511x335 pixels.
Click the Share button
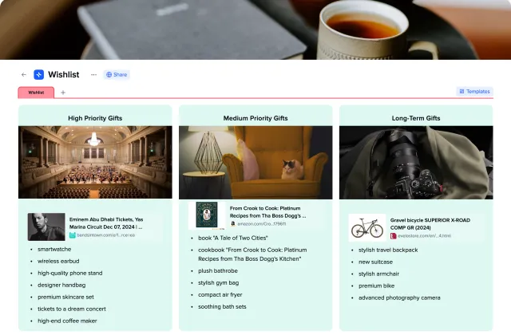(117, 74)
